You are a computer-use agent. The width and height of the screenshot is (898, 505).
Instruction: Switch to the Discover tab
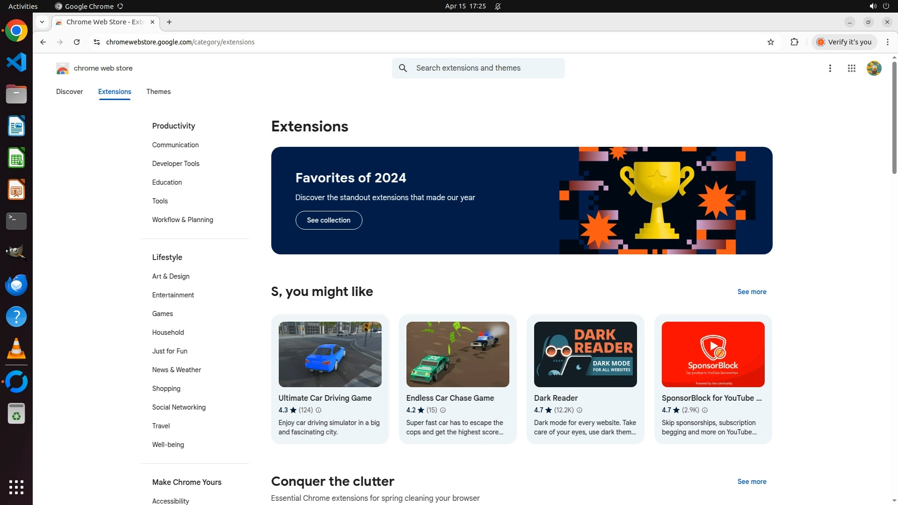point(69,92)
